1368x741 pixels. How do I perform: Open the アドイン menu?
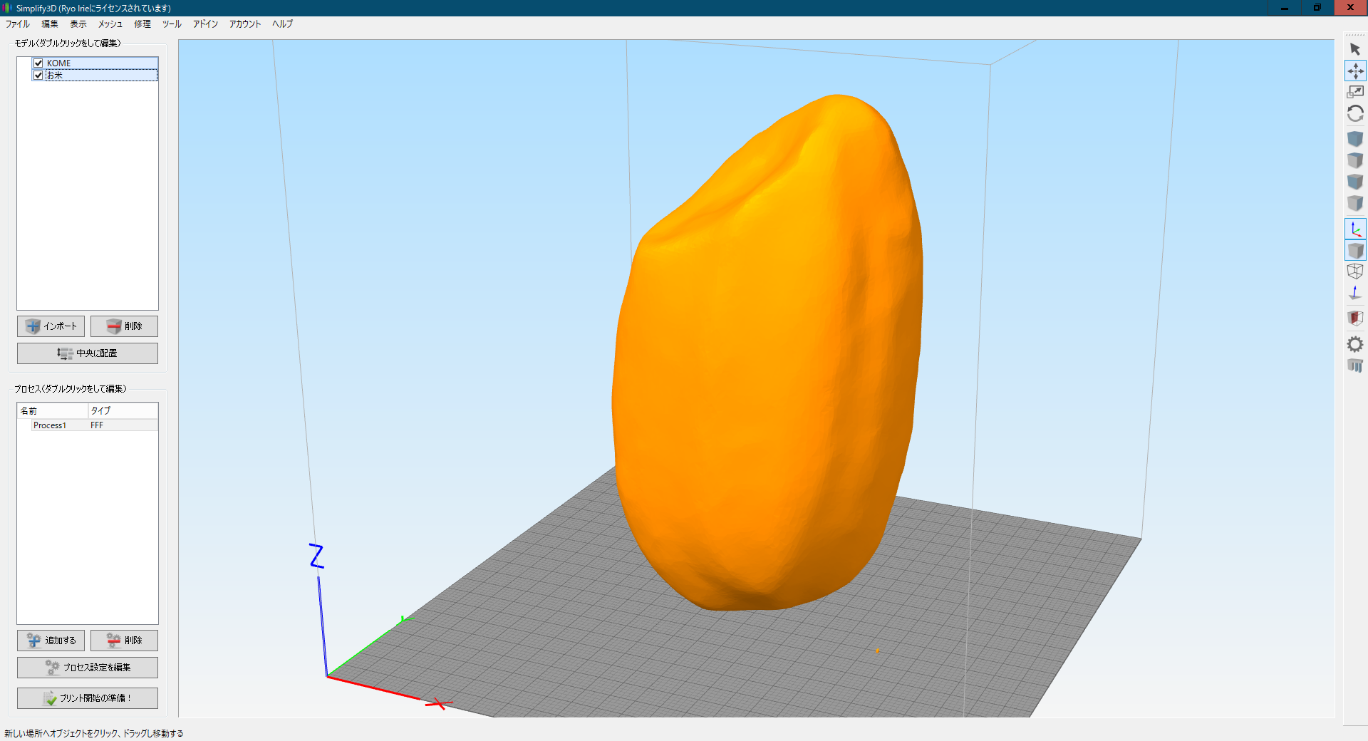pyautogui.click(x=205, y=24)
